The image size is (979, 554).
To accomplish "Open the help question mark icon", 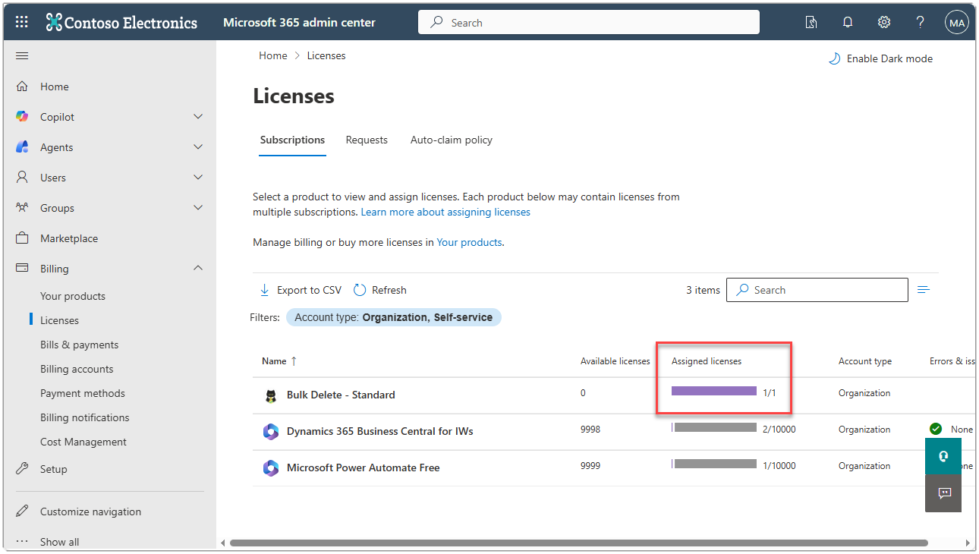I will pos(920,22).
